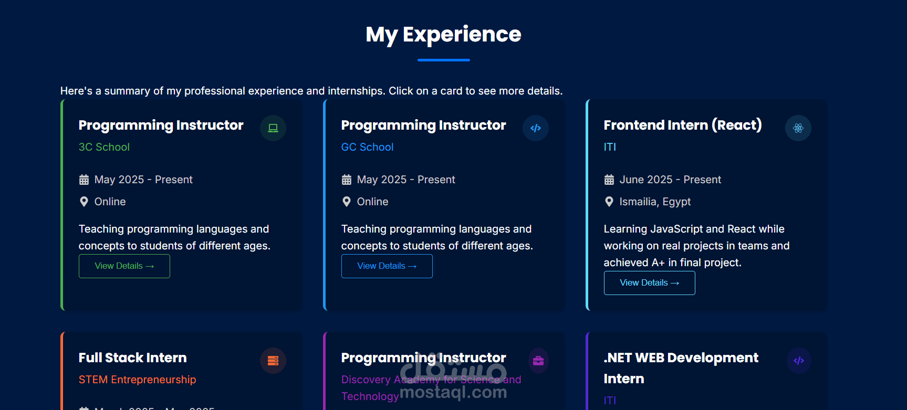Click the React atom icon on Frontend Intern card
The image size is (907, 410).
coord(798,128)
